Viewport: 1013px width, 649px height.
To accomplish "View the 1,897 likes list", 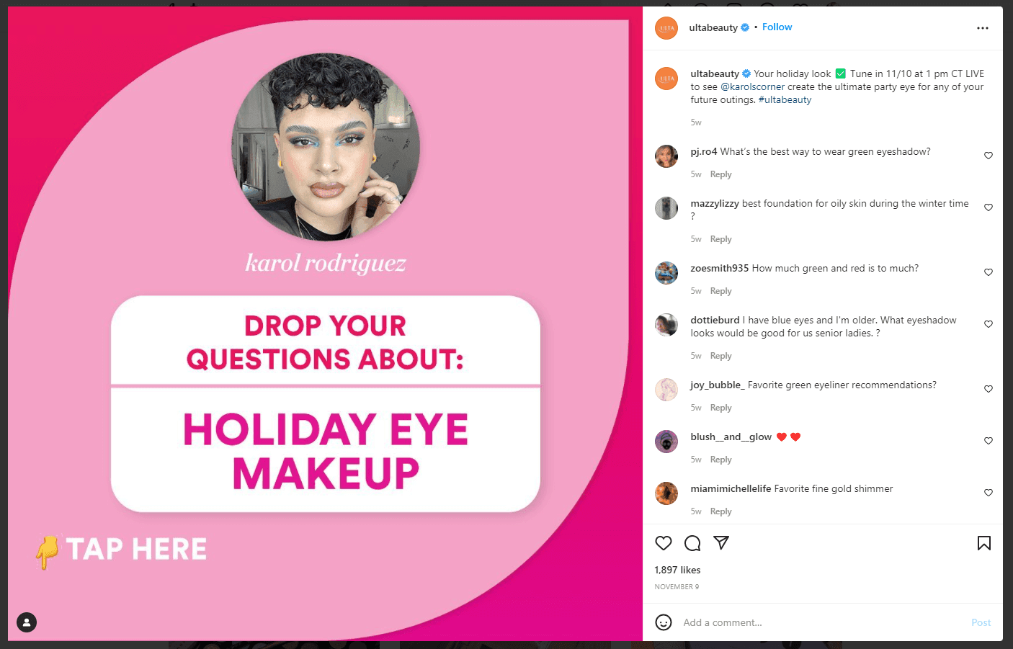I will (677, 570).
